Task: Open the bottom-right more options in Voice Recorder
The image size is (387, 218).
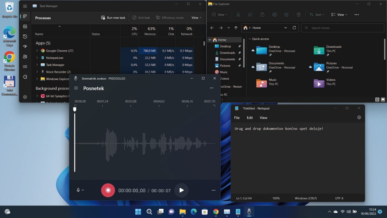Action: pyautogui.click(x=213, y=190)
